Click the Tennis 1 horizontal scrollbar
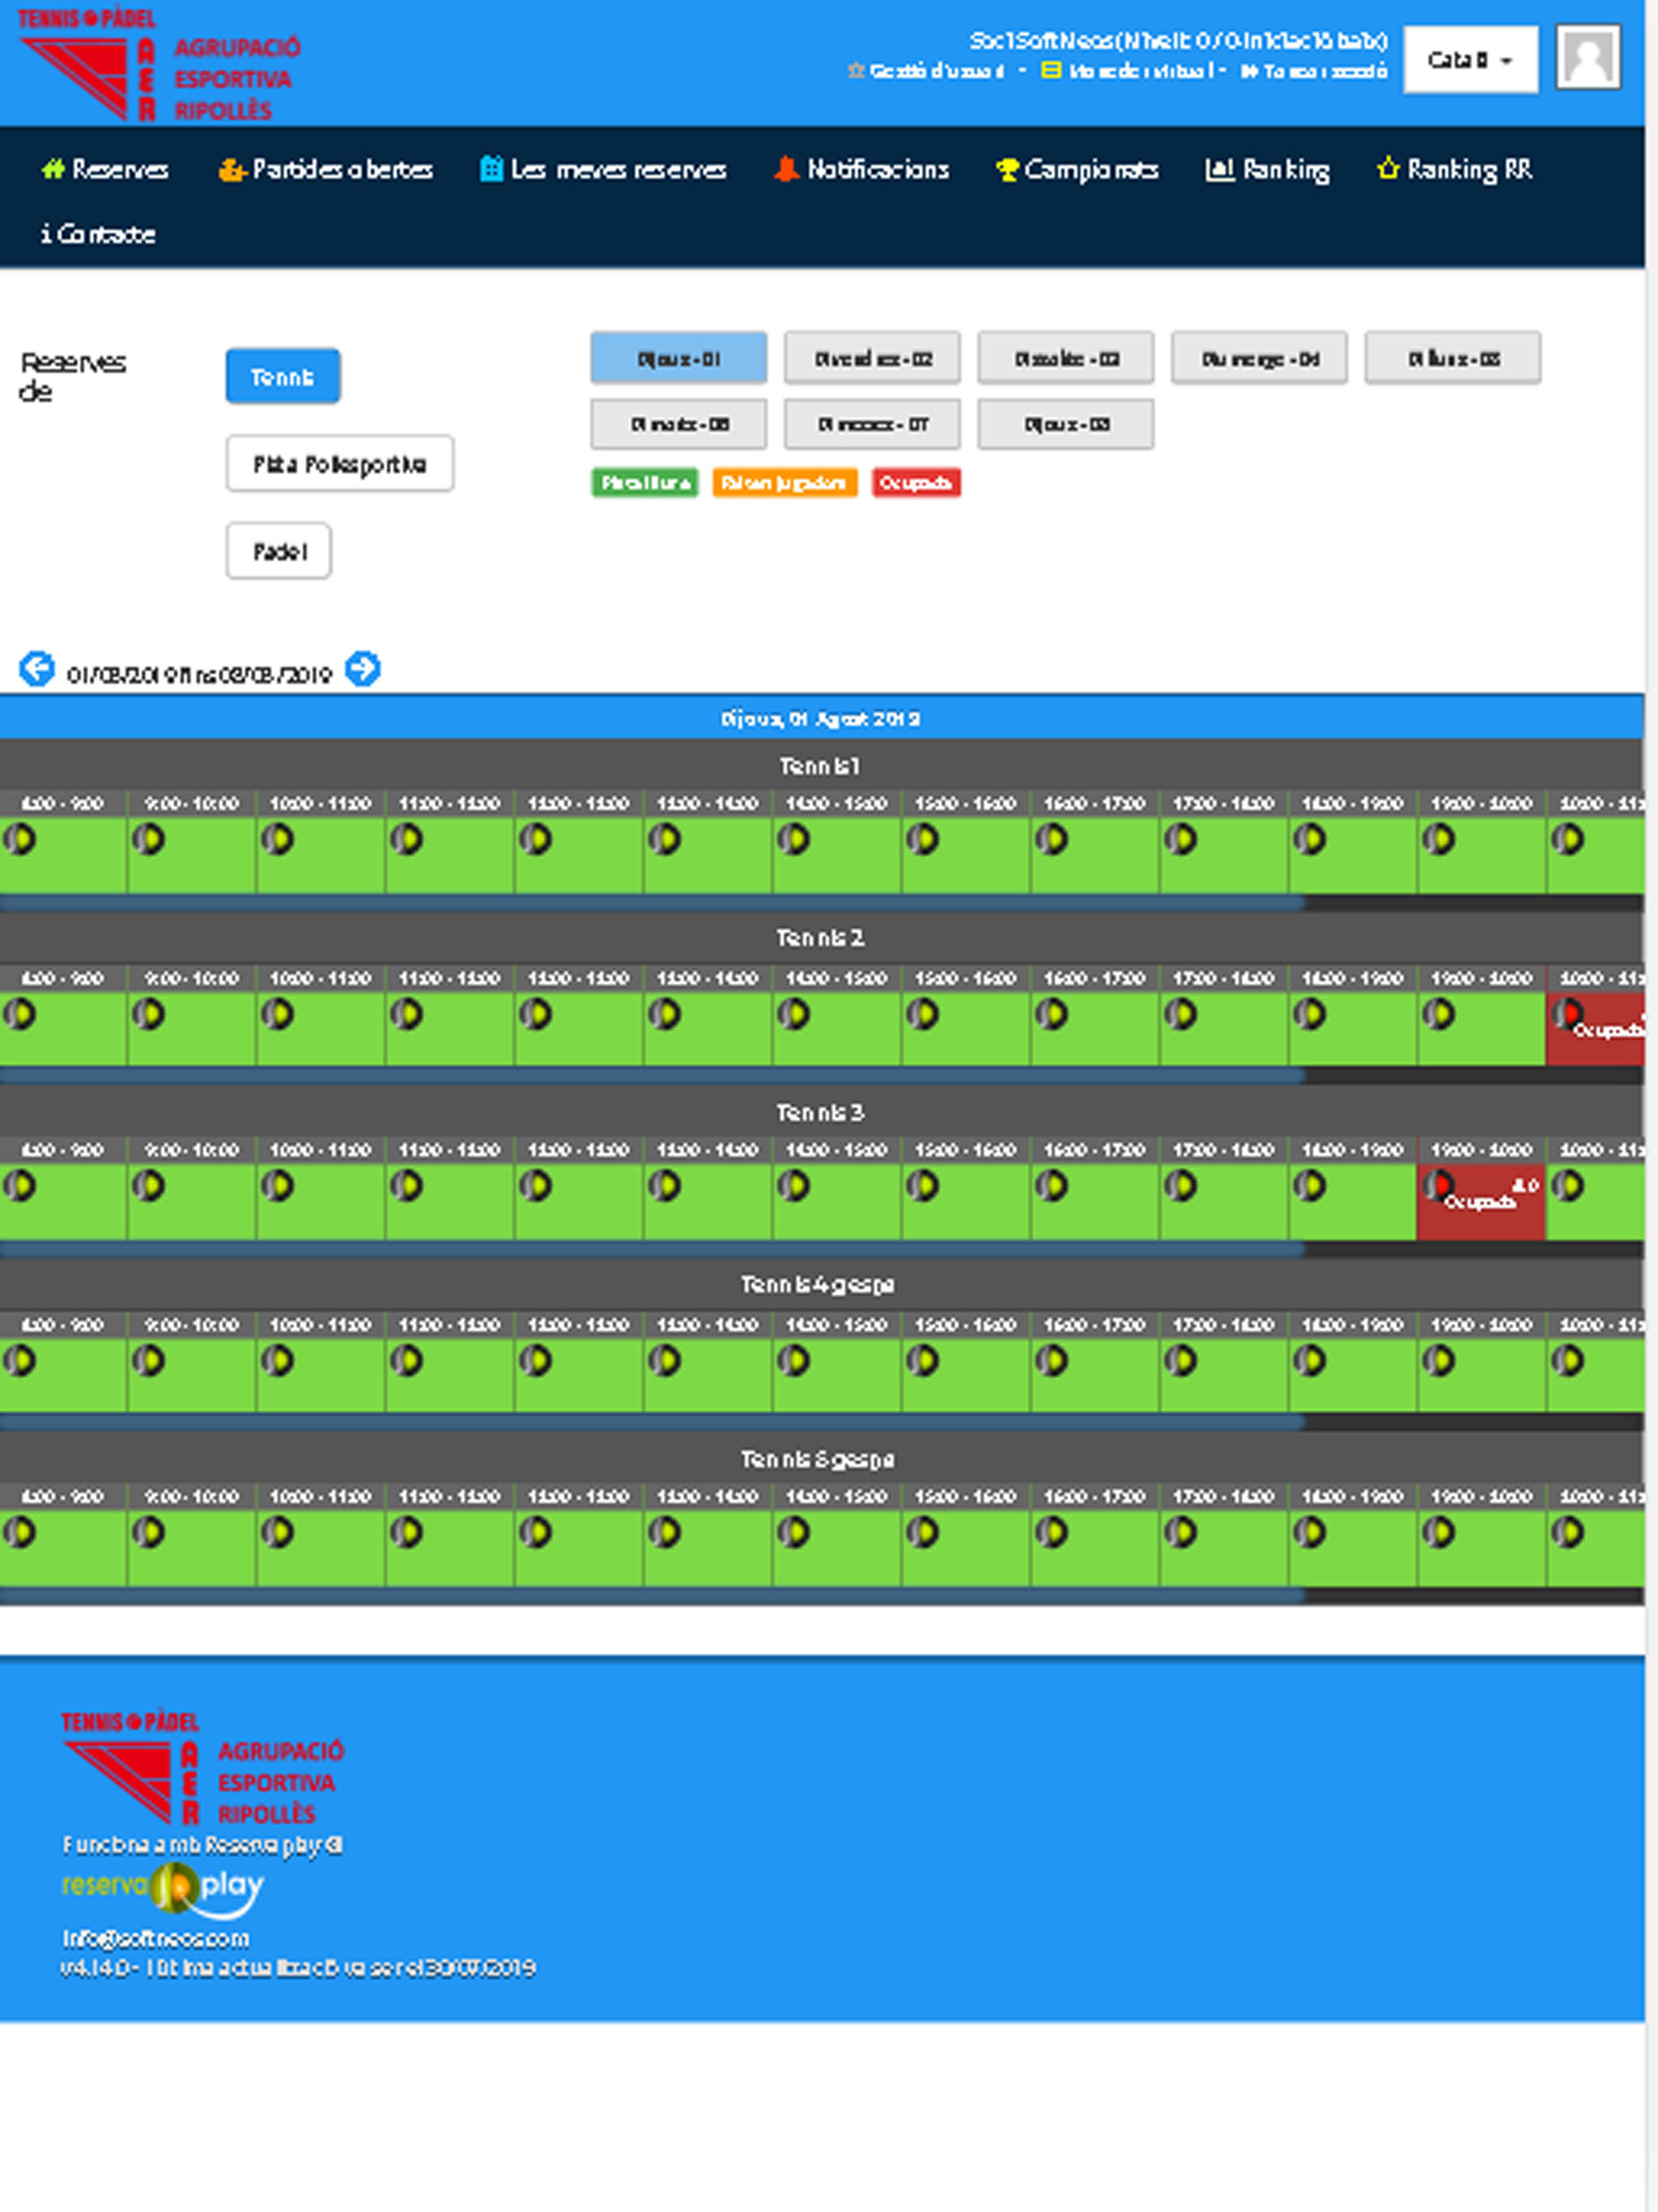The height and width of the screenshot is (2212, 1658). click(652, 903)
